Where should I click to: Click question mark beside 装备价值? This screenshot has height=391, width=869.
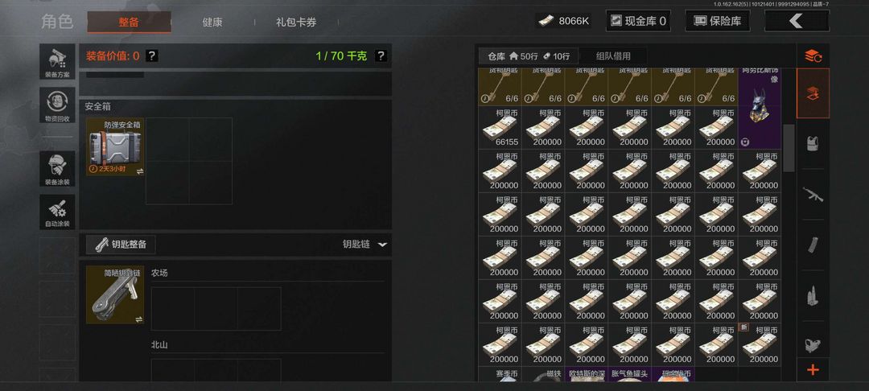click(152, 56)
